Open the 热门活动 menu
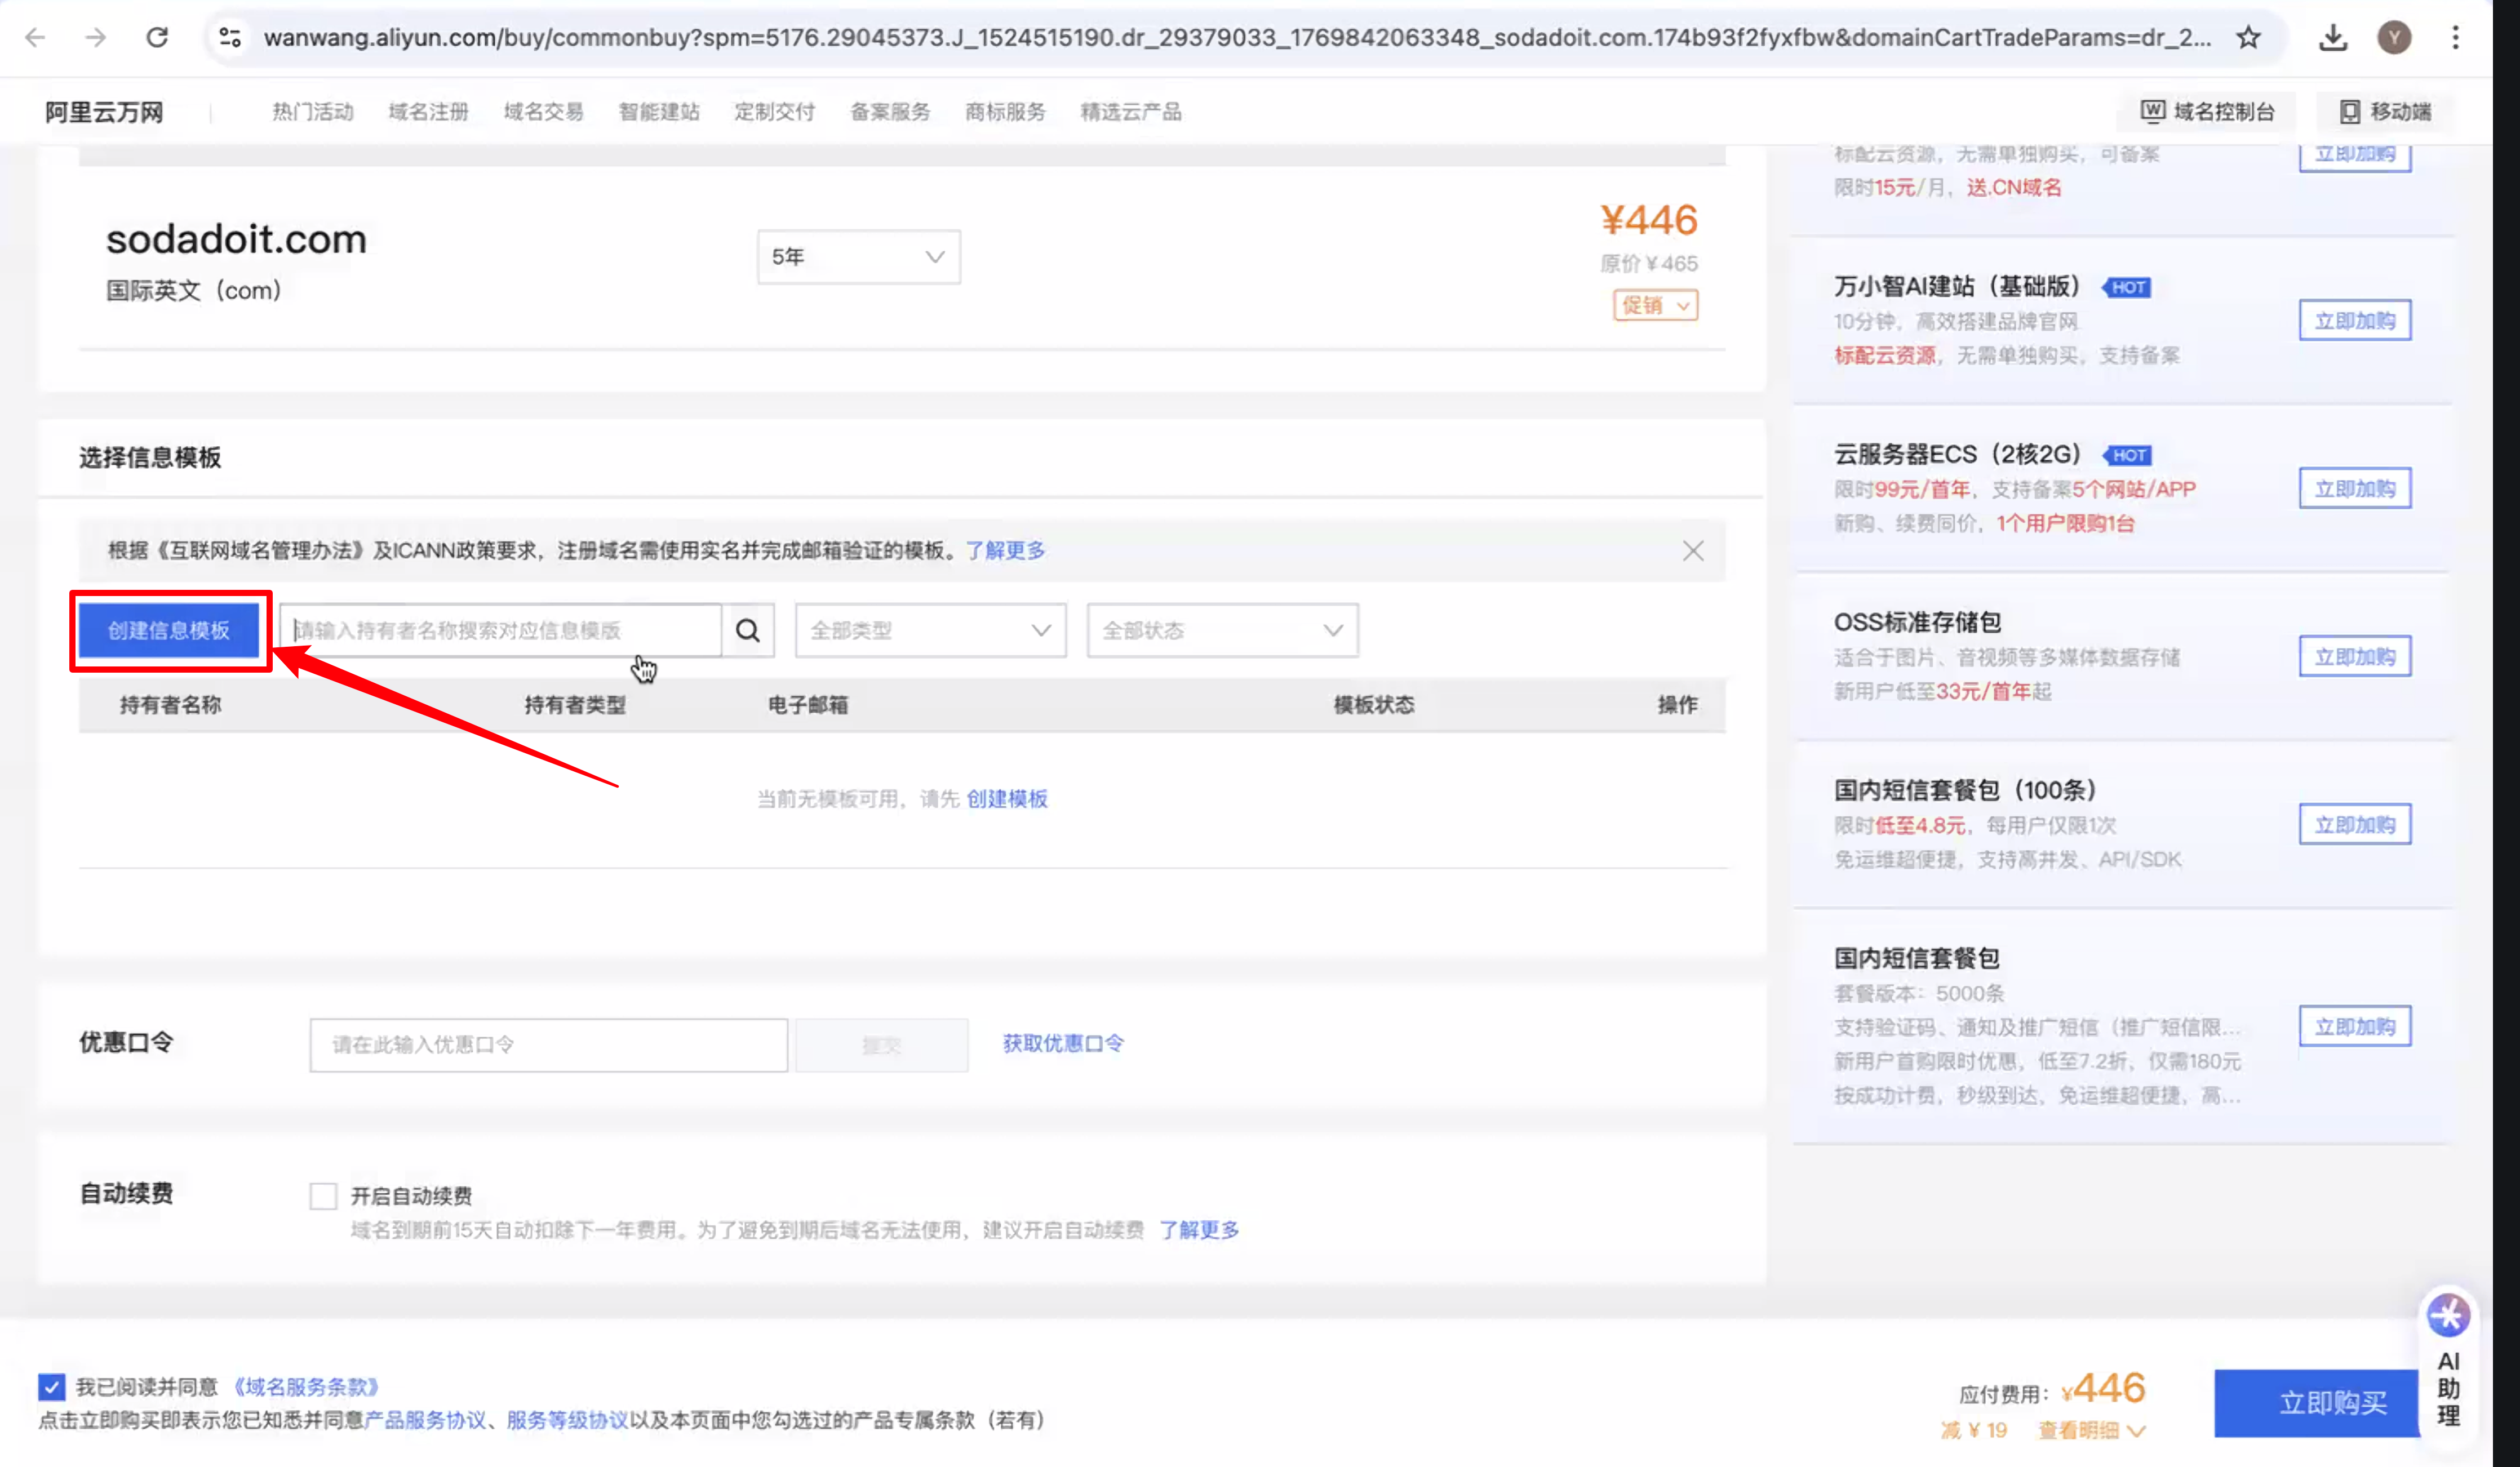The width and height of the screenshot is (2520, 1467). [x=313, y=112]
